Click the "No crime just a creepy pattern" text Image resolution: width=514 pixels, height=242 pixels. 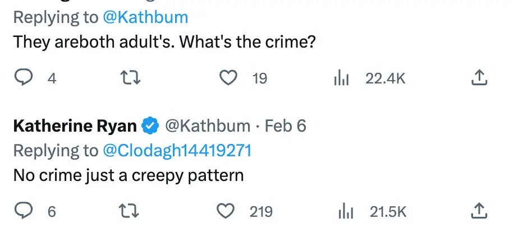(128, 175)
